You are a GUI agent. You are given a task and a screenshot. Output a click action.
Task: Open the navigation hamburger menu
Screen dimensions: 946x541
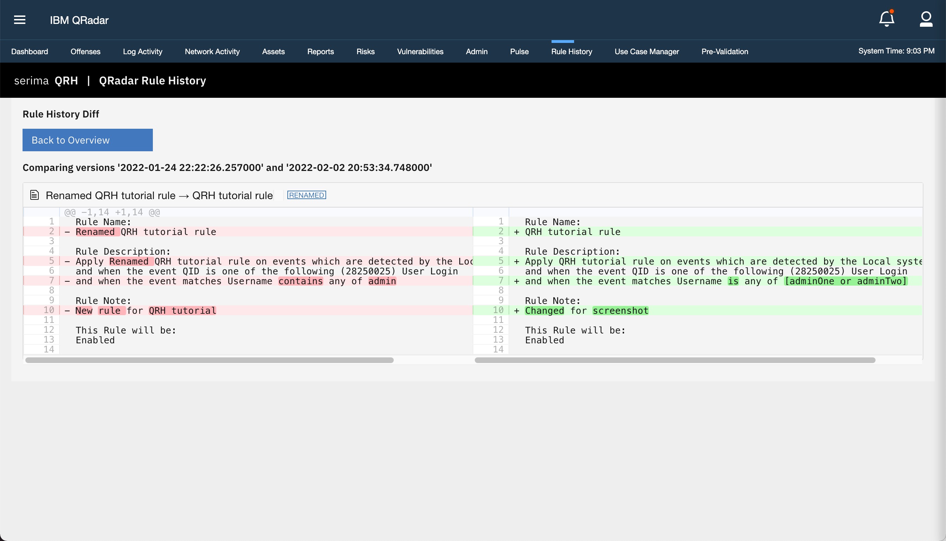20,20
